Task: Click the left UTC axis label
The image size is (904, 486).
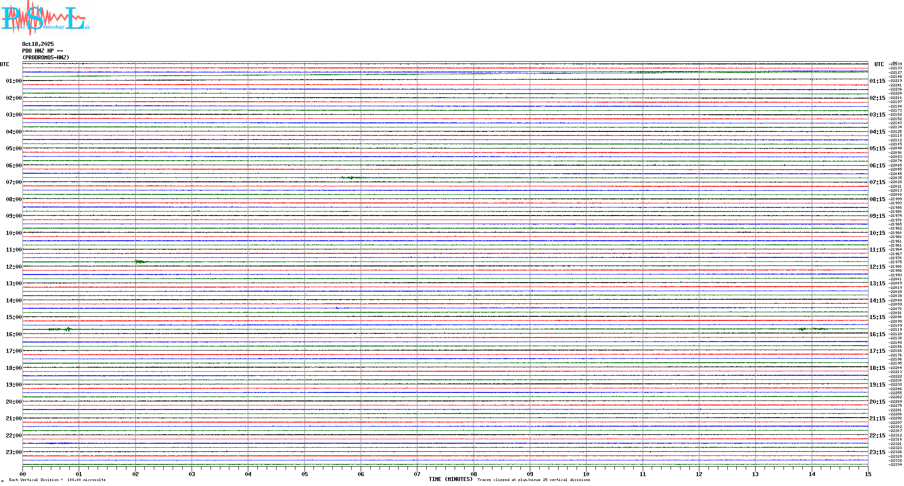Action: coord(4,64)
